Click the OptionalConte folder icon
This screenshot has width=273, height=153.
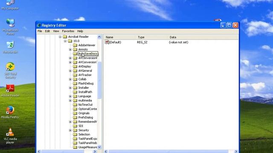pyautogui.click(x=75, y=109)
